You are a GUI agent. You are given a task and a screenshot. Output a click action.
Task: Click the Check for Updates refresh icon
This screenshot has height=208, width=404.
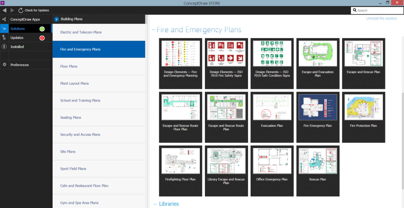tap(21, 10)
